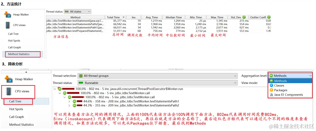Collapse the first JdbcTestWorker.call node
Screen dimensions: 316x131
60,93
